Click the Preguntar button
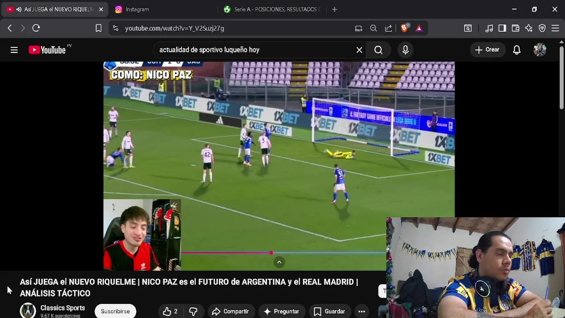The height and width of the screenshot is (318, 565). point(281,311)
